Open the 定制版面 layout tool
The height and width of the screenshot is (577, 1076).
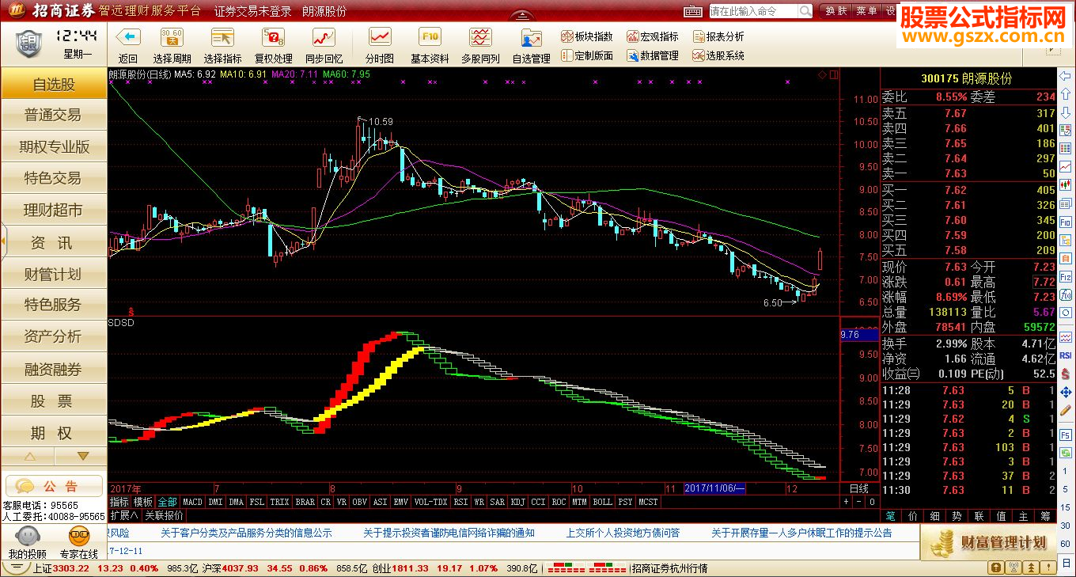[x=587, y=55]
